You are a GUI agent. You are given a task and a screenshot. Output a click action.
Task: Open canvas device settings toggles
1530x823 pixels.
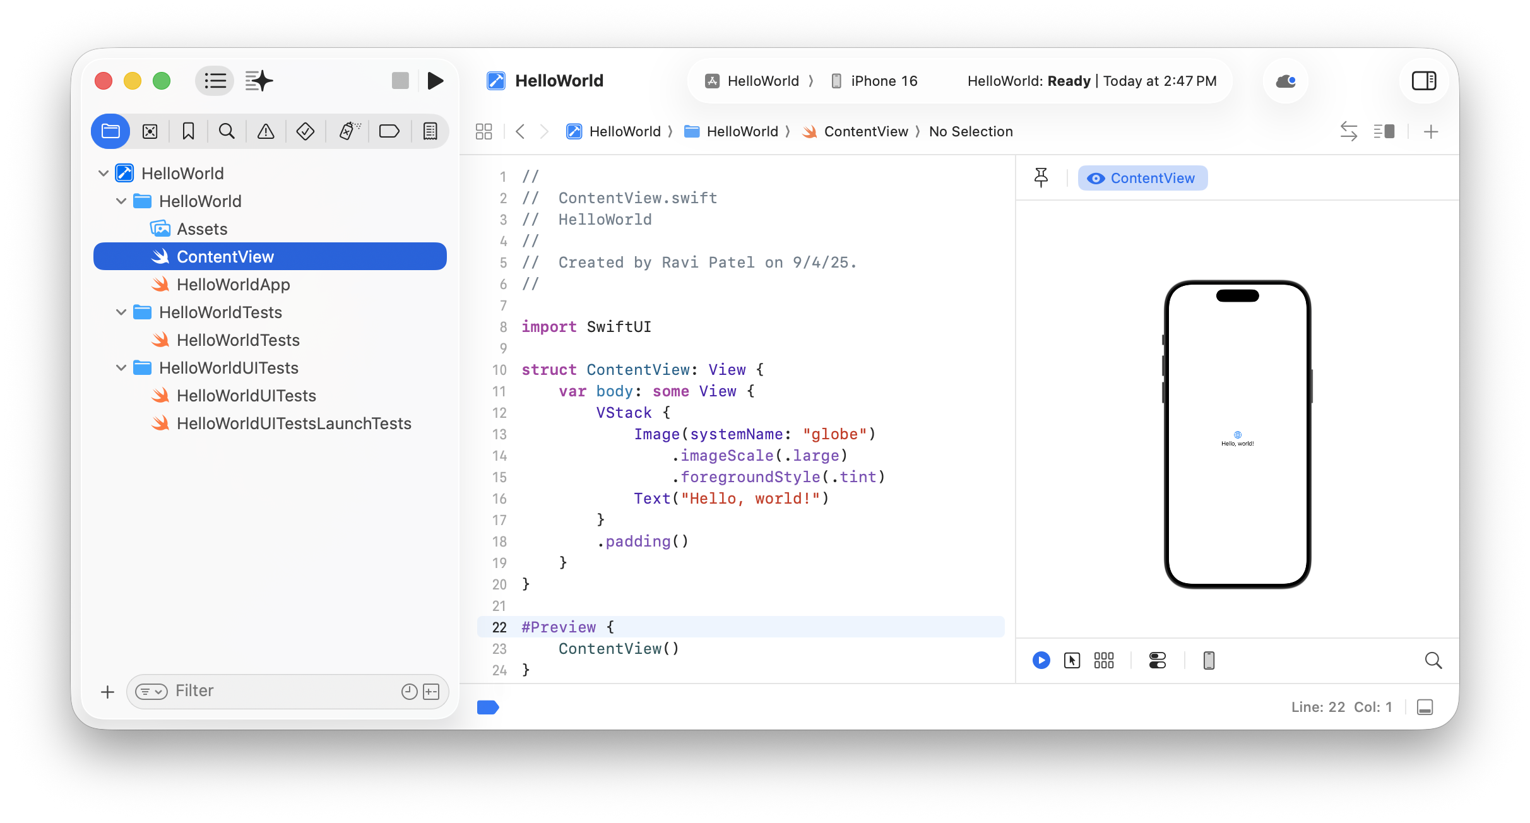click(1158, 660)
